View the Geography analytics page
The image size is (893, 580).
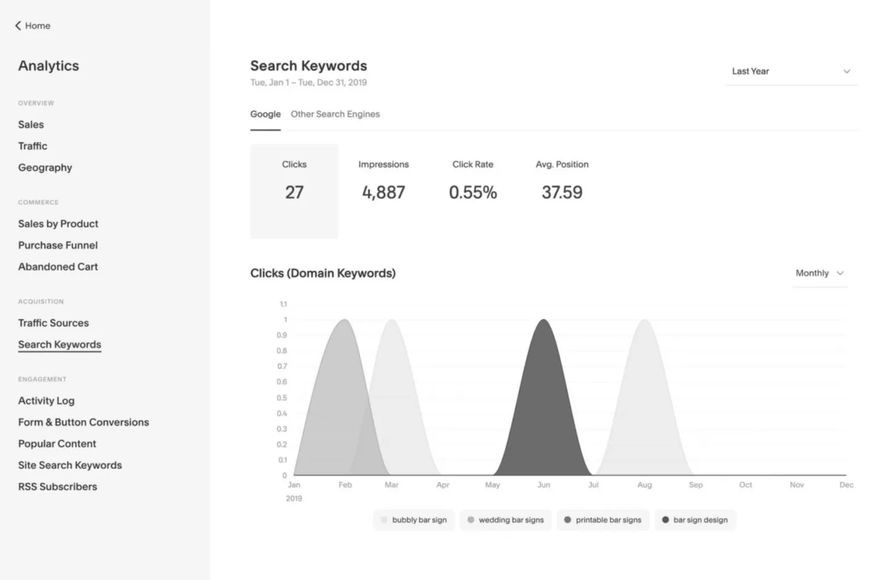pos(45,168)
